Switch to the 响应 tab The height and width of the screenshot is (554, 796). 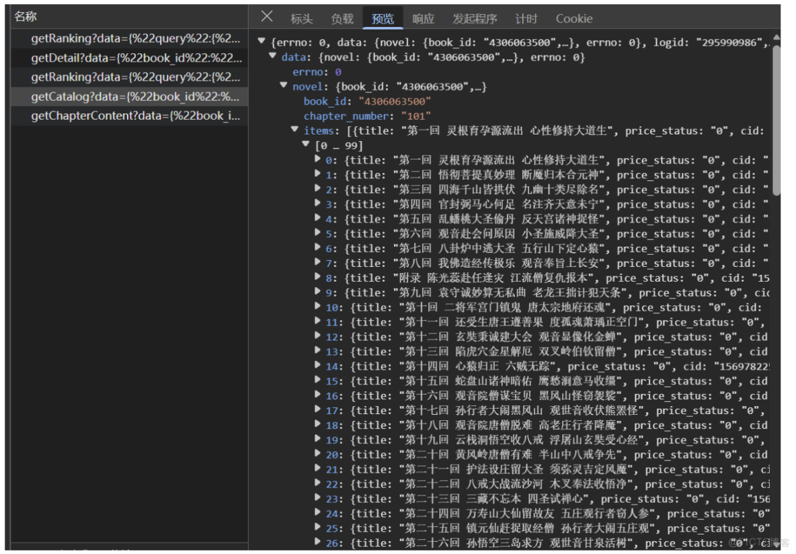click(423, 18)
